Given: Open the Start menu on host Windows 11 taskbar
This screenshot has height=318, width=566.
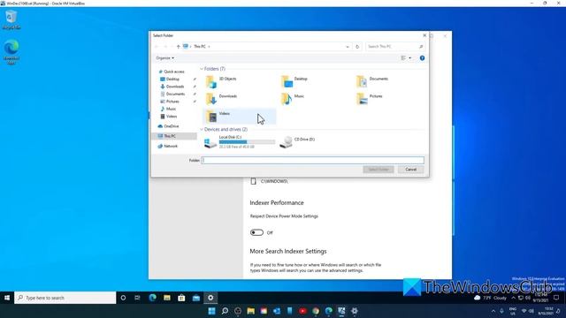Looking at the screenshot, I should coord(212,311).
